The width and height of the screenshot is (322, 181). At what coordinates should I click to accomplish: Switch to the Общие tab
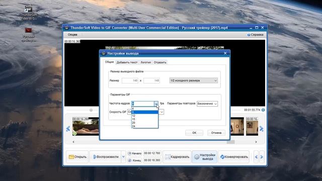[x=109, y=62]
